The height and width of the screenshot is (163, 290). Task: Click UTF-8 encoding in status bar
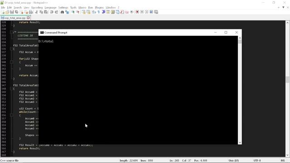pyautogui.click(x=257, y=160)
